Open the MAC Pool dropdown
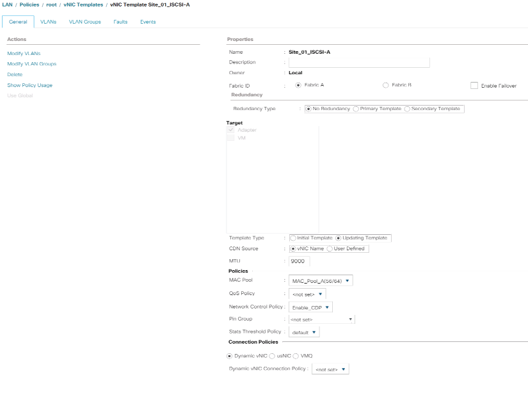 tap(321, 280)
